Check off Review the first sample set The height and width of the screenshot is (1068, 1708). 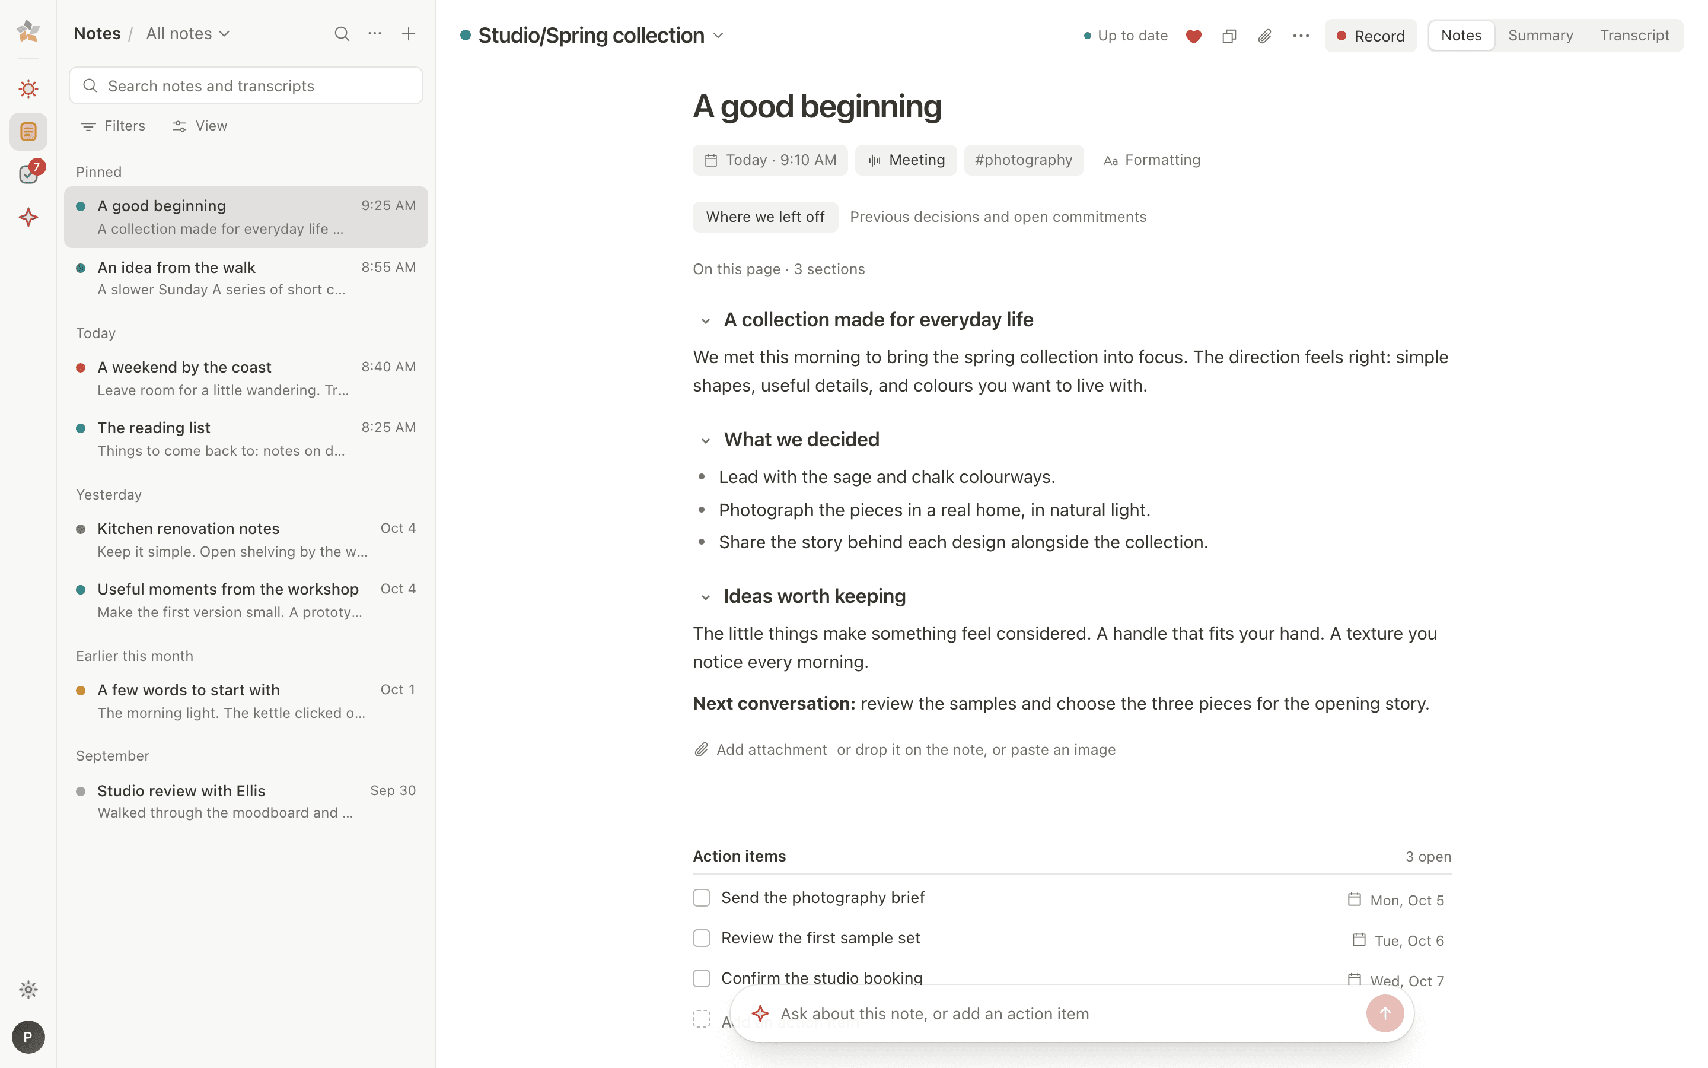point(702,938)
